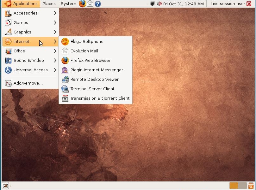This screenshot has width=256, height=190.
Task: Switch to the first orange workspace
Action: [x=234, y=186]
